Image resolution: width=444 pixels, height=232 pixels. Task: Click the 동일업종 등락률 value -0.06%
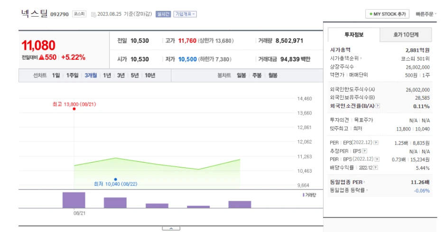[422, 191]
